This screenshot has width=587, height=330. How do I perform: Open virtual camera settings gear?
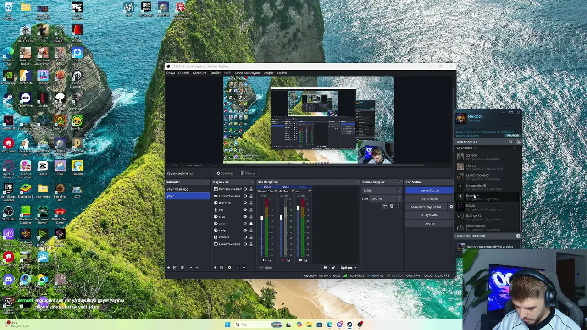pos(451,207)
